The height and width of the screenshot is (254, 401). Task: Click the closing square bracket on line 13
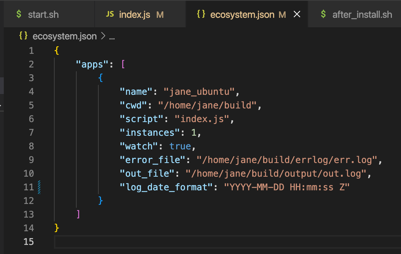point(78,215)
